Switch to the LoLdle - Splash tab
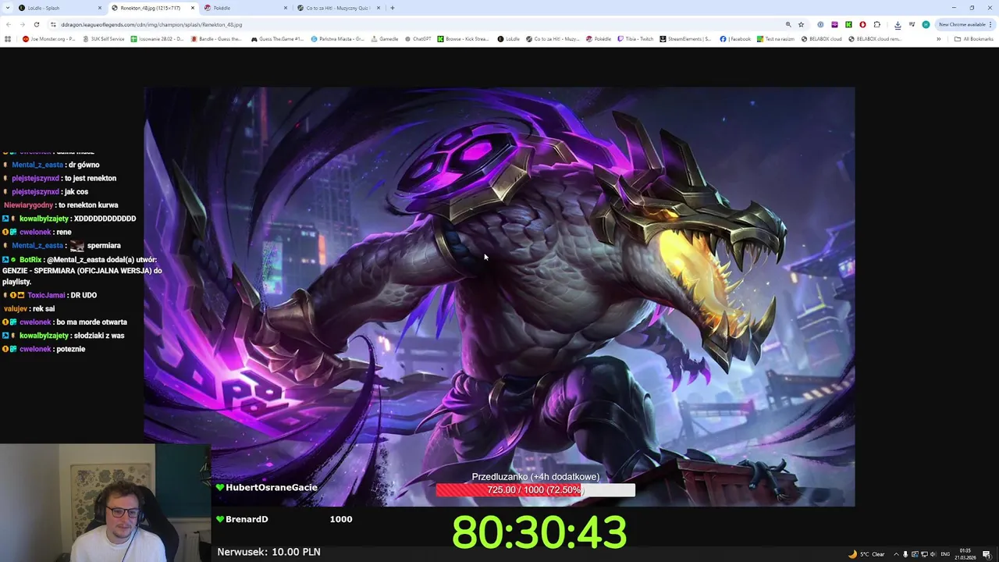999x562 pixels. point(59,8)
